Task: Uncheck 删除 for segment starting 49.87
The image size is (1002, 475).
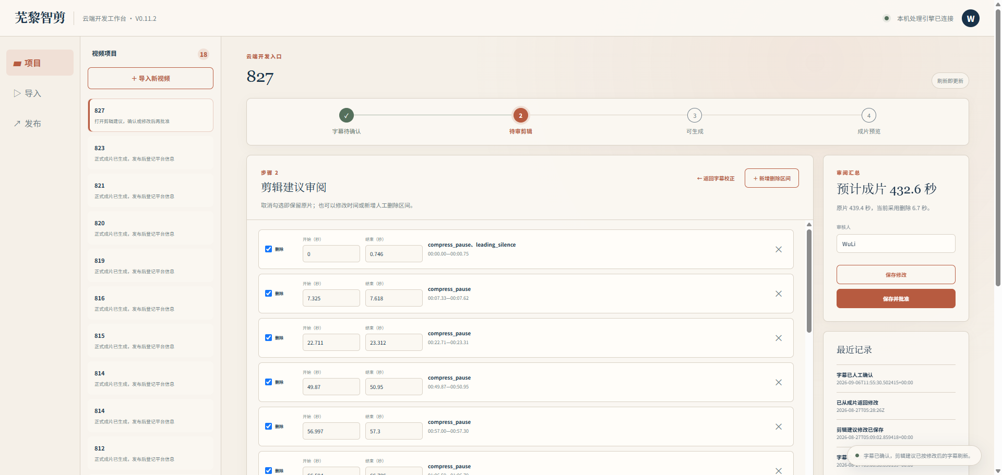Action: 268,382
